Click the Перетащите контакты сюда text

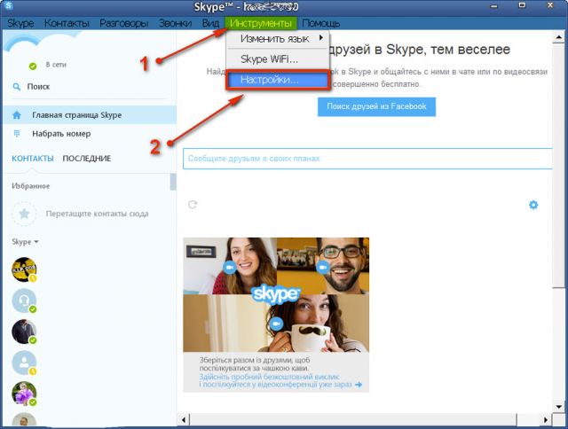click(97, 214)
